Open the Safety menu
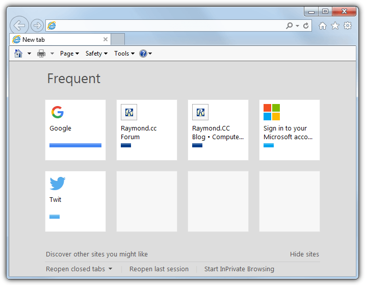The height and width of the screenshot is (285, 365). 96,54
